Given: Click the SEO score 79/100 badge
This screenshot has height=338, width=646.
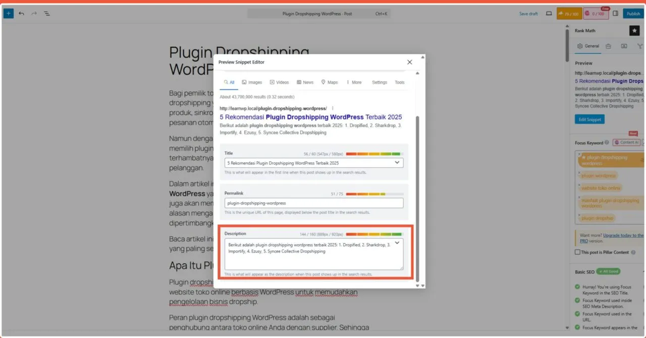Looking at the screenshot, I should (569, 14).
